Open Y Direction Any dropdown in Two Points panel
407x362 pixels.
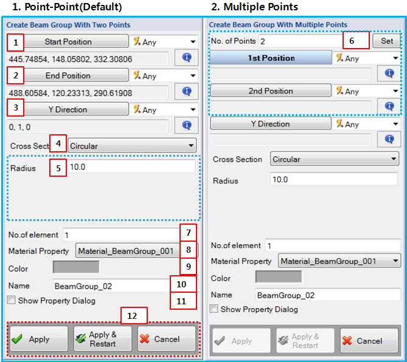click(x=164, y=109)
